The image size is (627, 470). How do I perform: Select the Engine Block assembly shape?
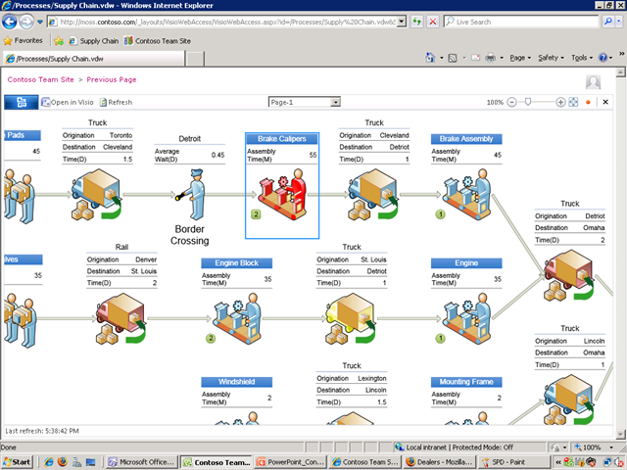coord(237,318)
